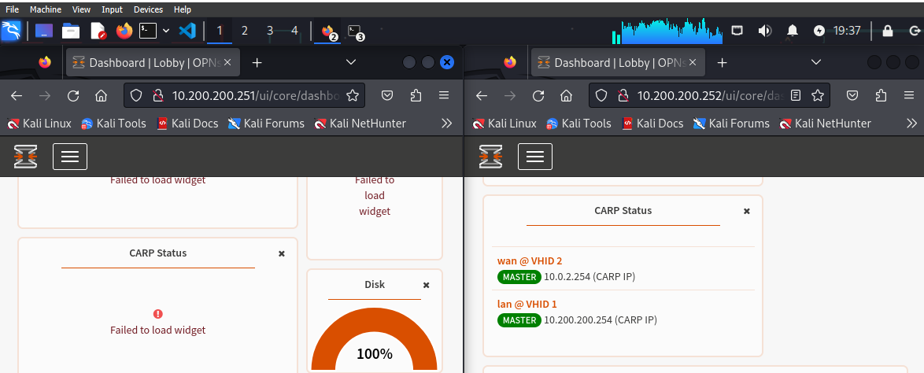Open the Devices menu
The height and width of the screenshot is (373, 924).
(x=149, y=9)
